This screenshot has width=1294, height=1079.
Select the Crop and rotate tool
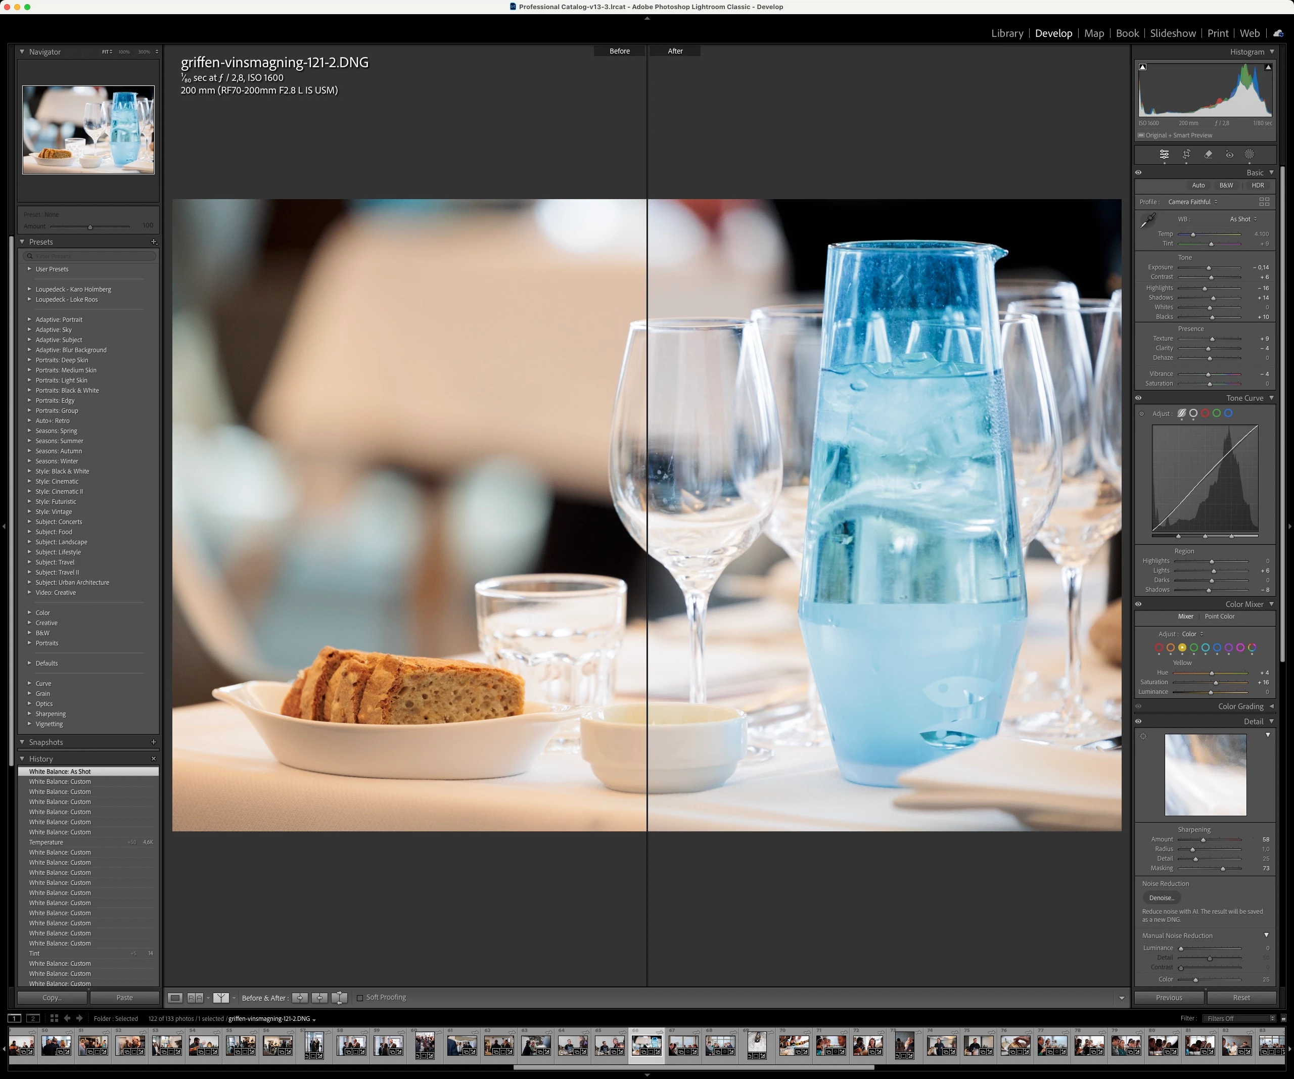pyautogui.click(x=1186, y=155)
